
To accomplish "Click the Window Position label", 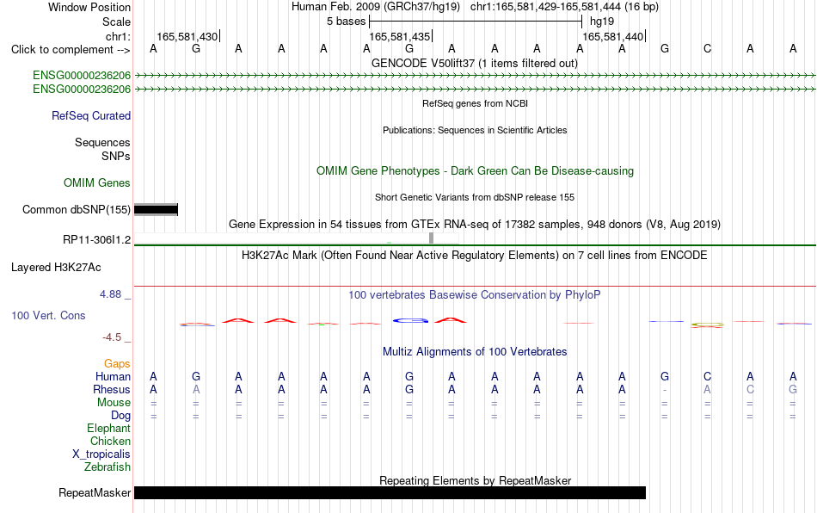I will click(x=89, y=7).
